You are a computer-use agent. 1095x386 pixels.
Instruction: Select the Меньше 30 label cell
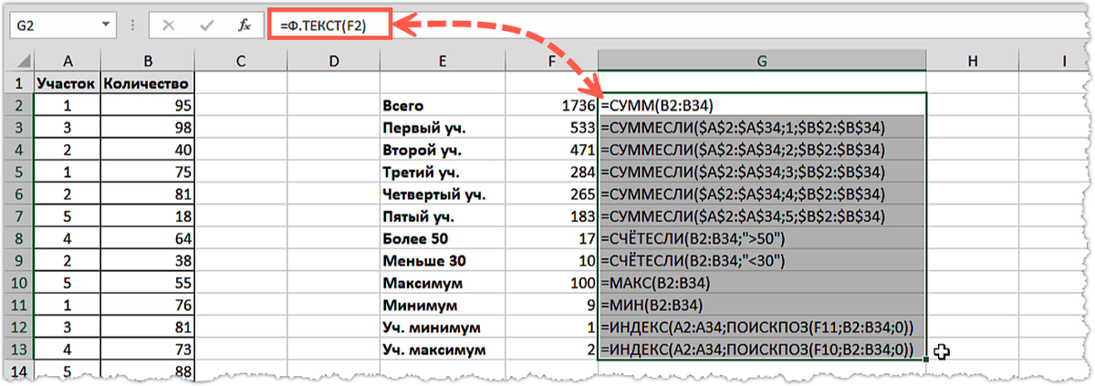pyautogui.click(x=442, y=261)
